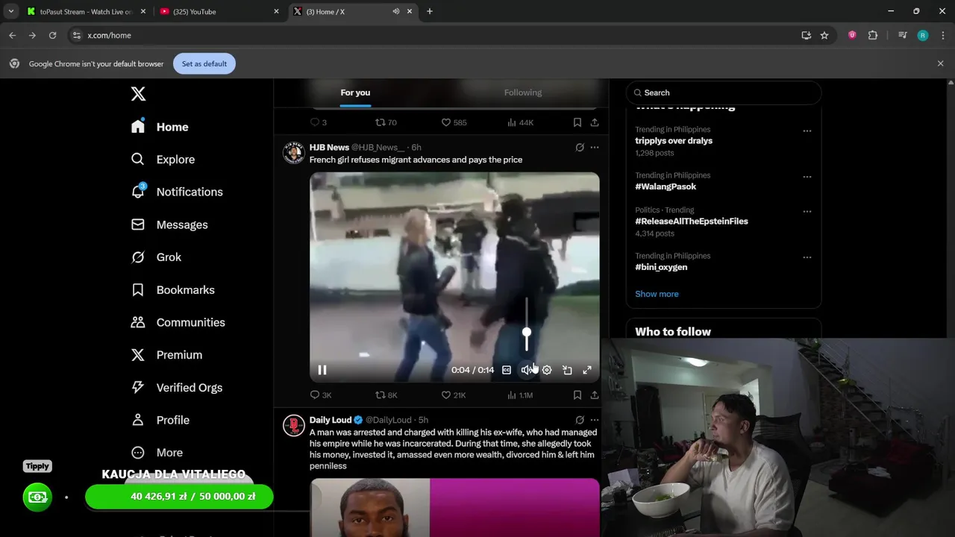Image resolution: width=955 pixels, height=537 pixels.
Task: Expand the More menu in sidebar
Action: tap(157, 453)
